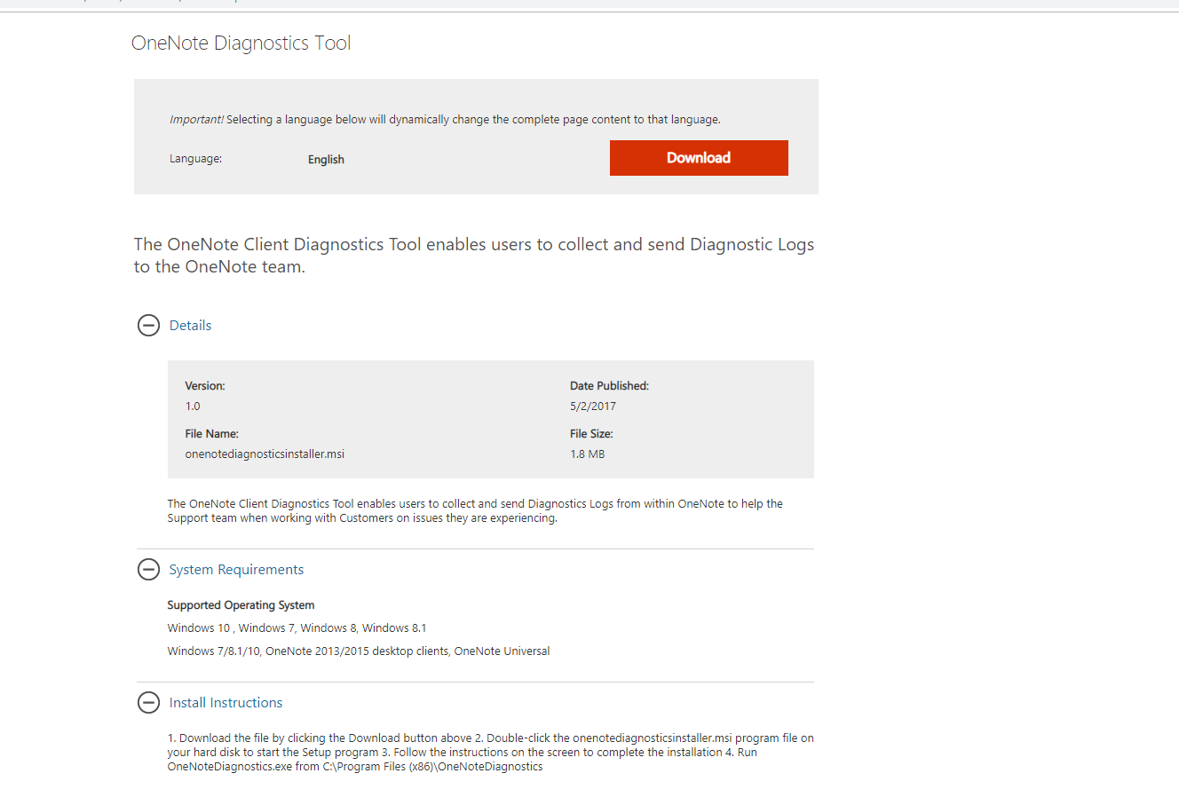Click the Diagnostic Logs summary heading text
Viewport: 1179px width, 797px height.
pos(474,256)
